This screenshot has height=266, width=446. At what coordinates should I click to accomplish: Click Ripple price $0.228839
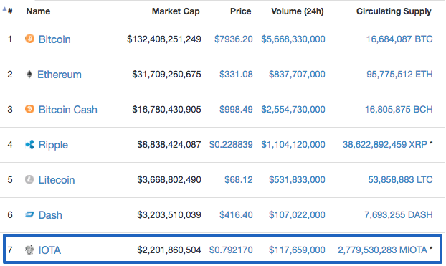tap(231, 145)
